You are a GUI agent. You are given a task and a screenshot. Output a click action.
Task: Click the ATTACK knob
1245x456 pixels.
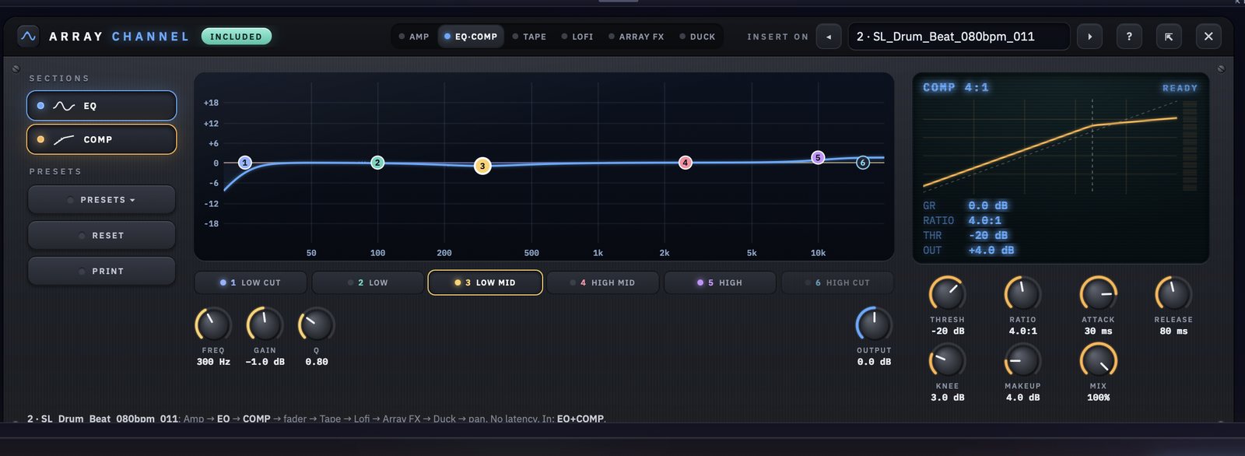pyautogui.click(x=1098, y=294)
